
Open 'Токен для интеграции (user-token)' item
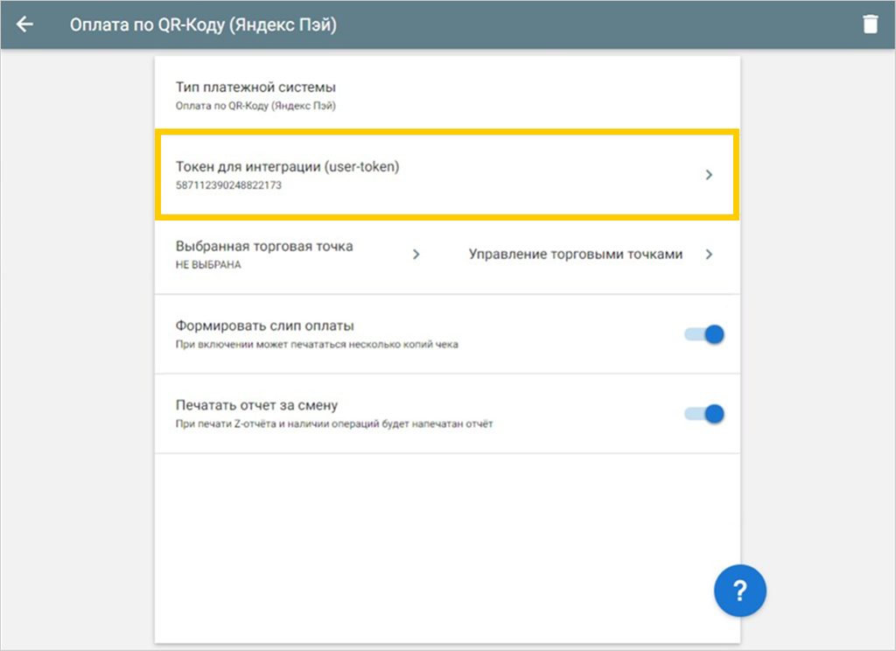(x=287, y=166)
